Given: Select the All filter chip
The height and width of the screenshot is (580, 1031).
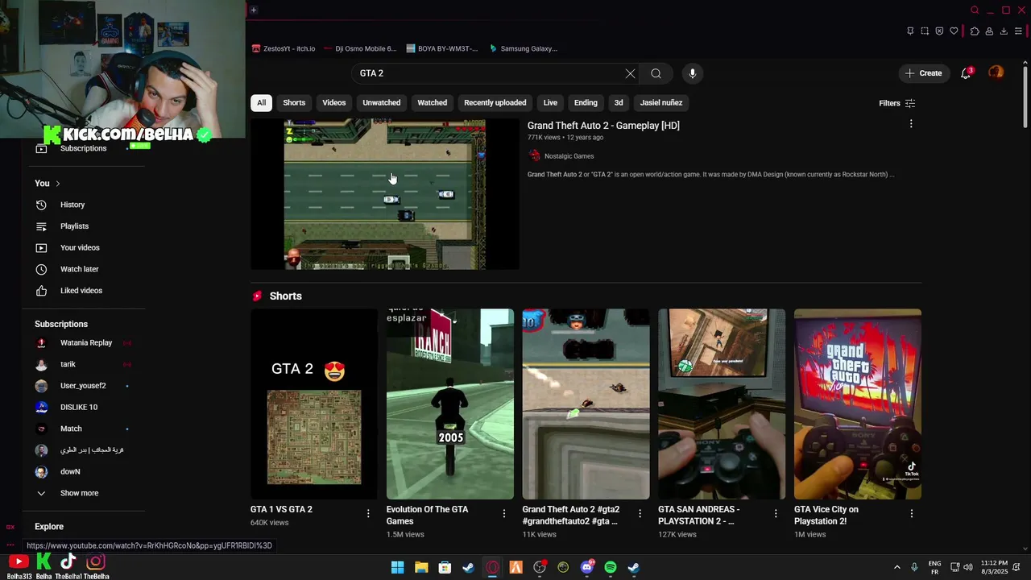Looking at the screenshot, I should 261,102.
